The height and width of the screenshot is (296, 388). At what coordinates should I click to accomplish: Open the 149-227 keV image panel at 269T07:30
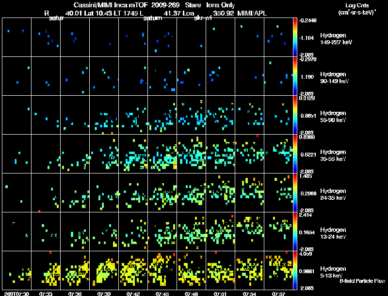[16, 37]
